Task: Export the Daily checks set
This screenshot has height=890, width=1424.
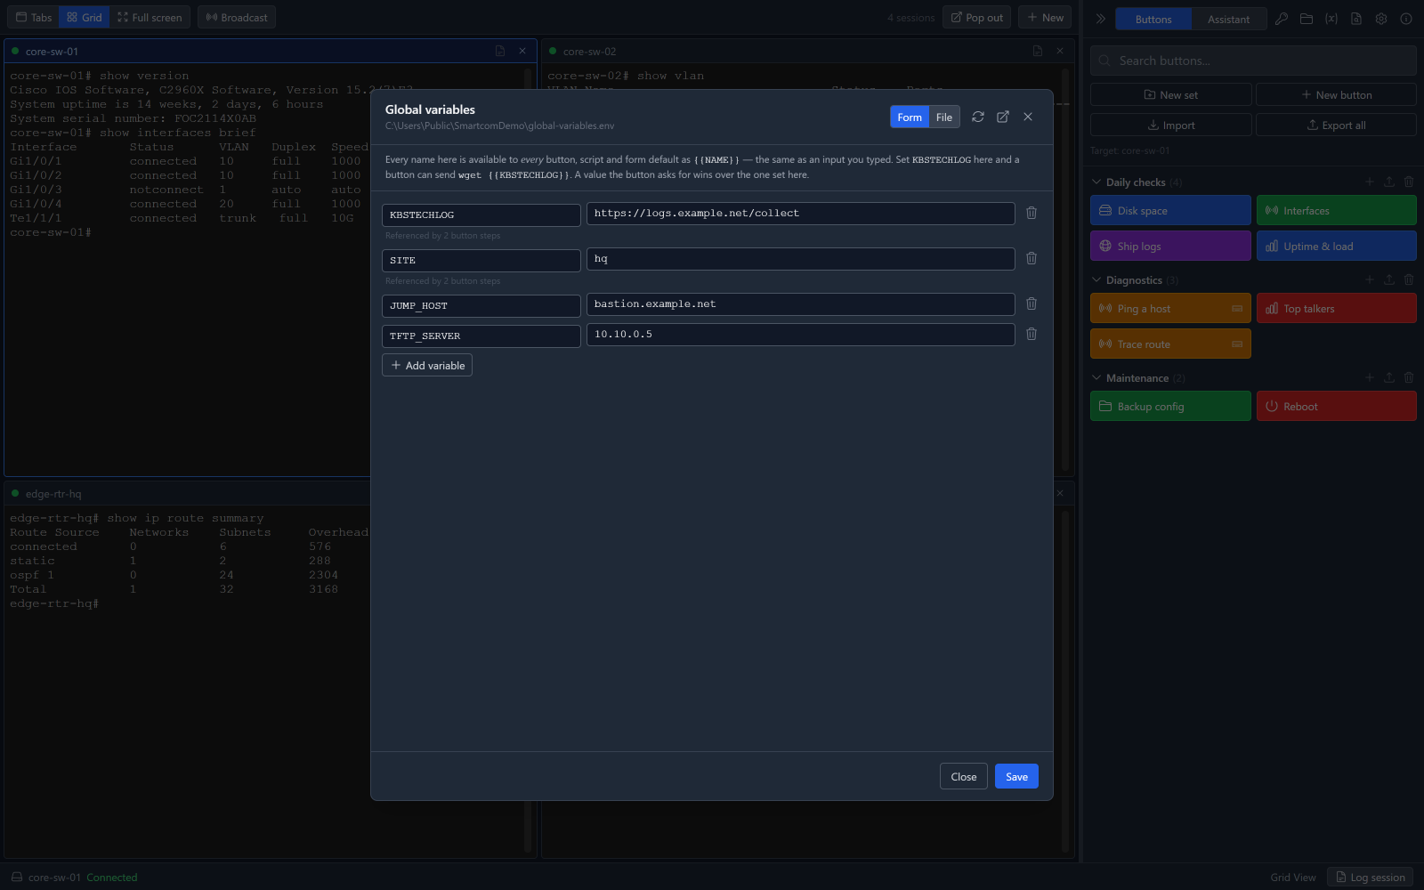Action: tap(1389, 182)
